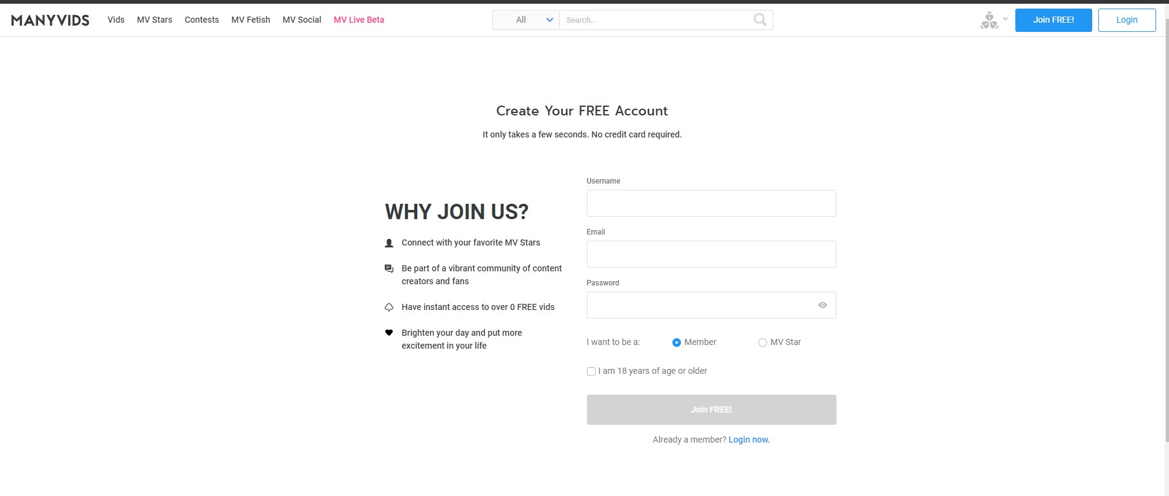Open Contests page

(202, 20)
